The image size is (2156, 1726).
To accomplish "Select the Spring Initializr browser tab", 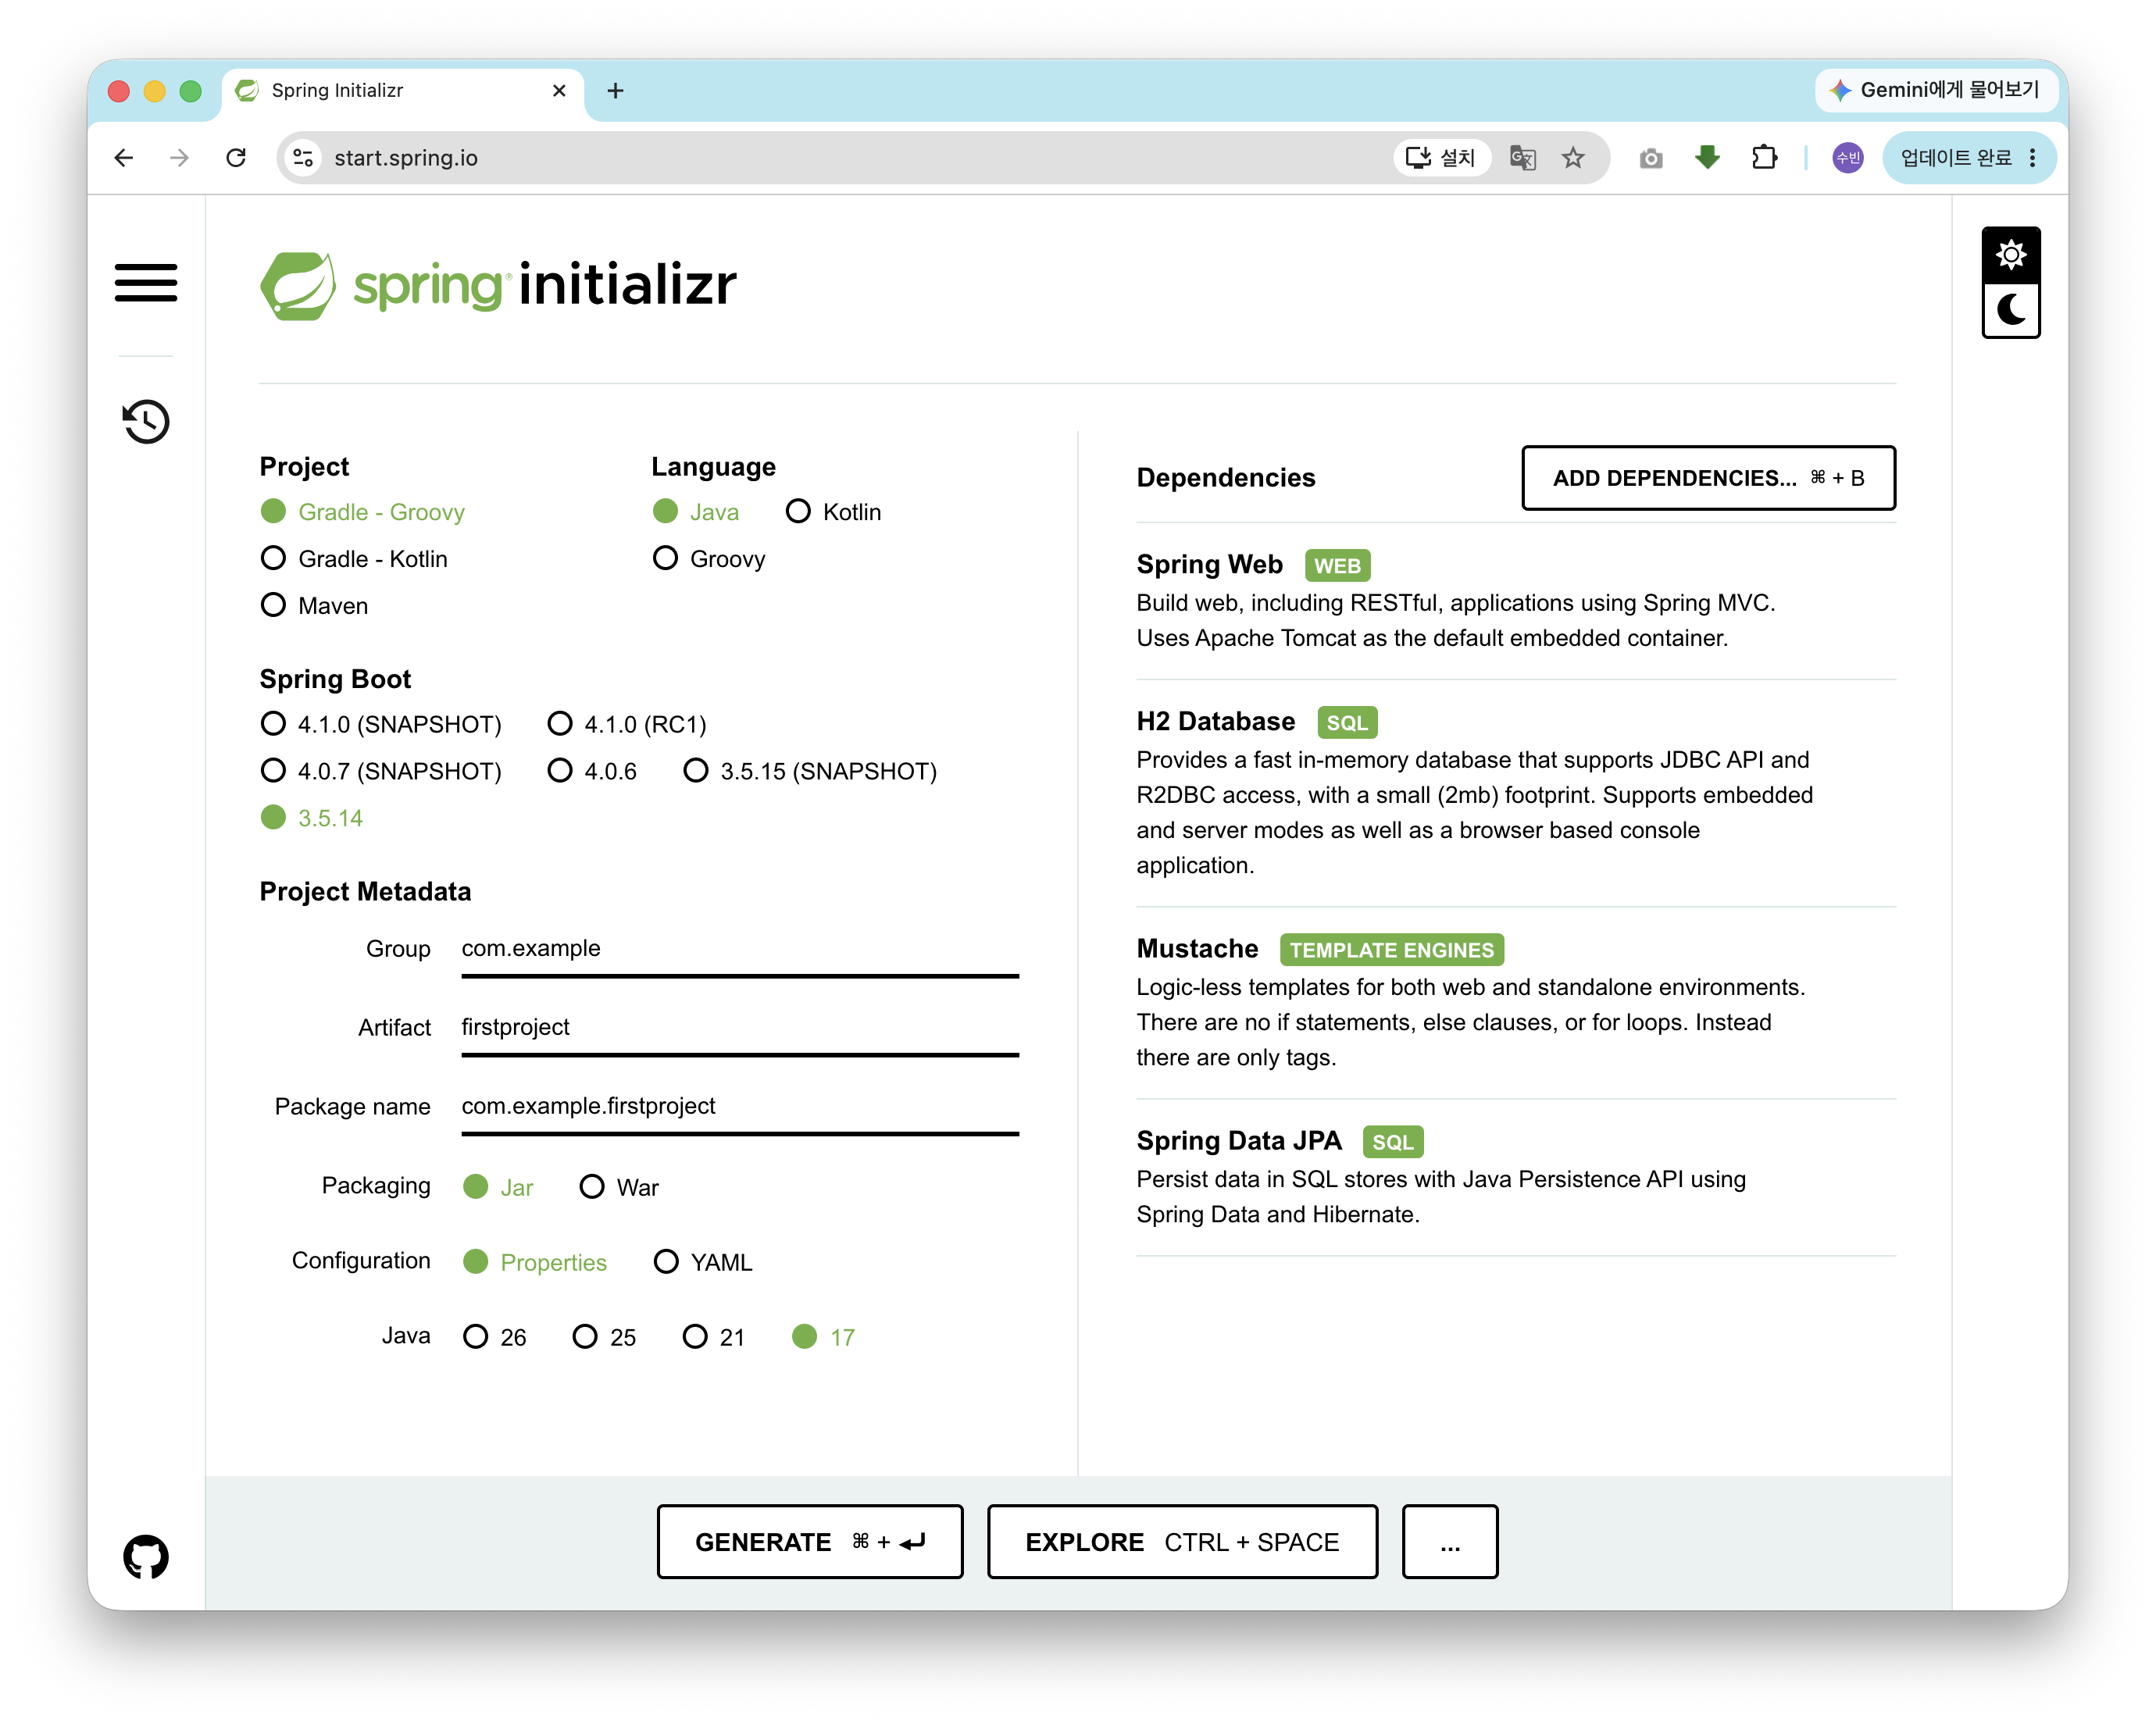I will 402,91.
